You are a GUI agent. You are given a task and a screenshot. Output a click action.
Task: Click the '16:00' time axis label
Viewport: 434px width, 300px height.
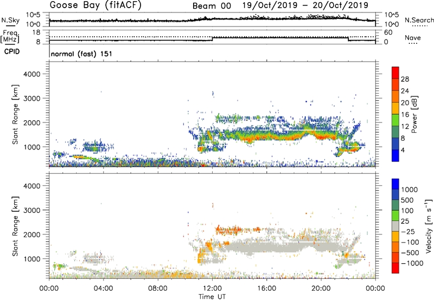coord(266,289)
